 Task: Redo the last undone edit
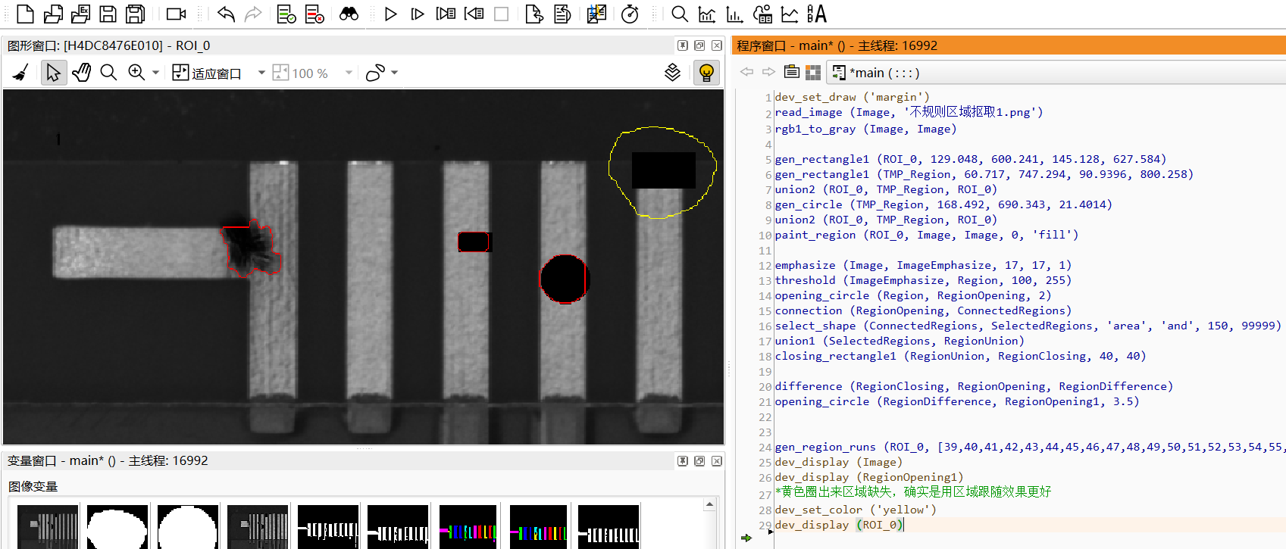tap(253, 14)
